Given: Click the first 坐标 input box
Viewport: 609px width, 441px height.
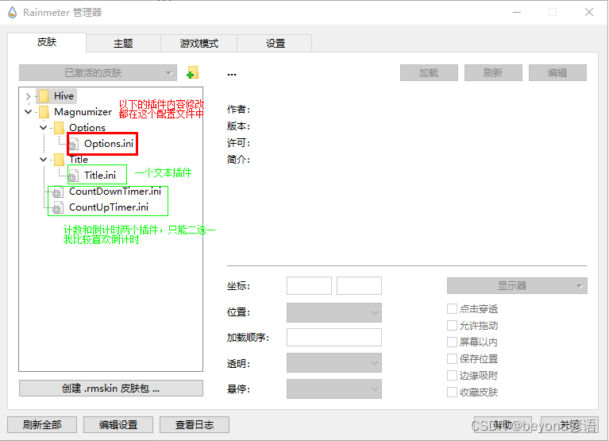Looking at the screenshot, I should (x=309, y=286).
